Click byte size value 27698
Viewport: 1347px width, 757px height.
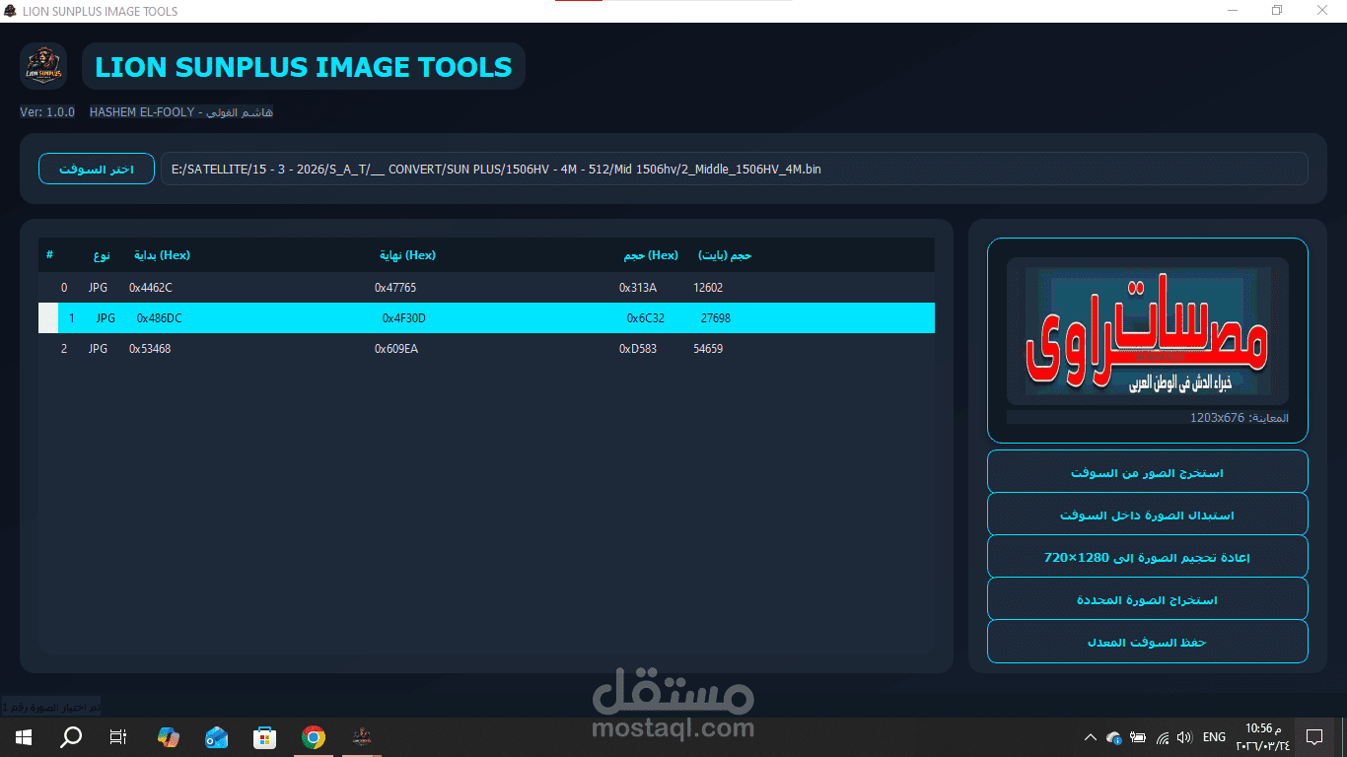(716, 318)
